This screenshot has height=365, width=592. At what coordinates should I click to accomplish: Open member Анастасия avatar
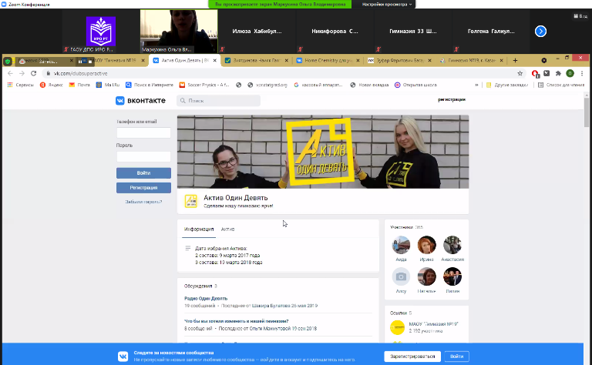click(452, 245)
